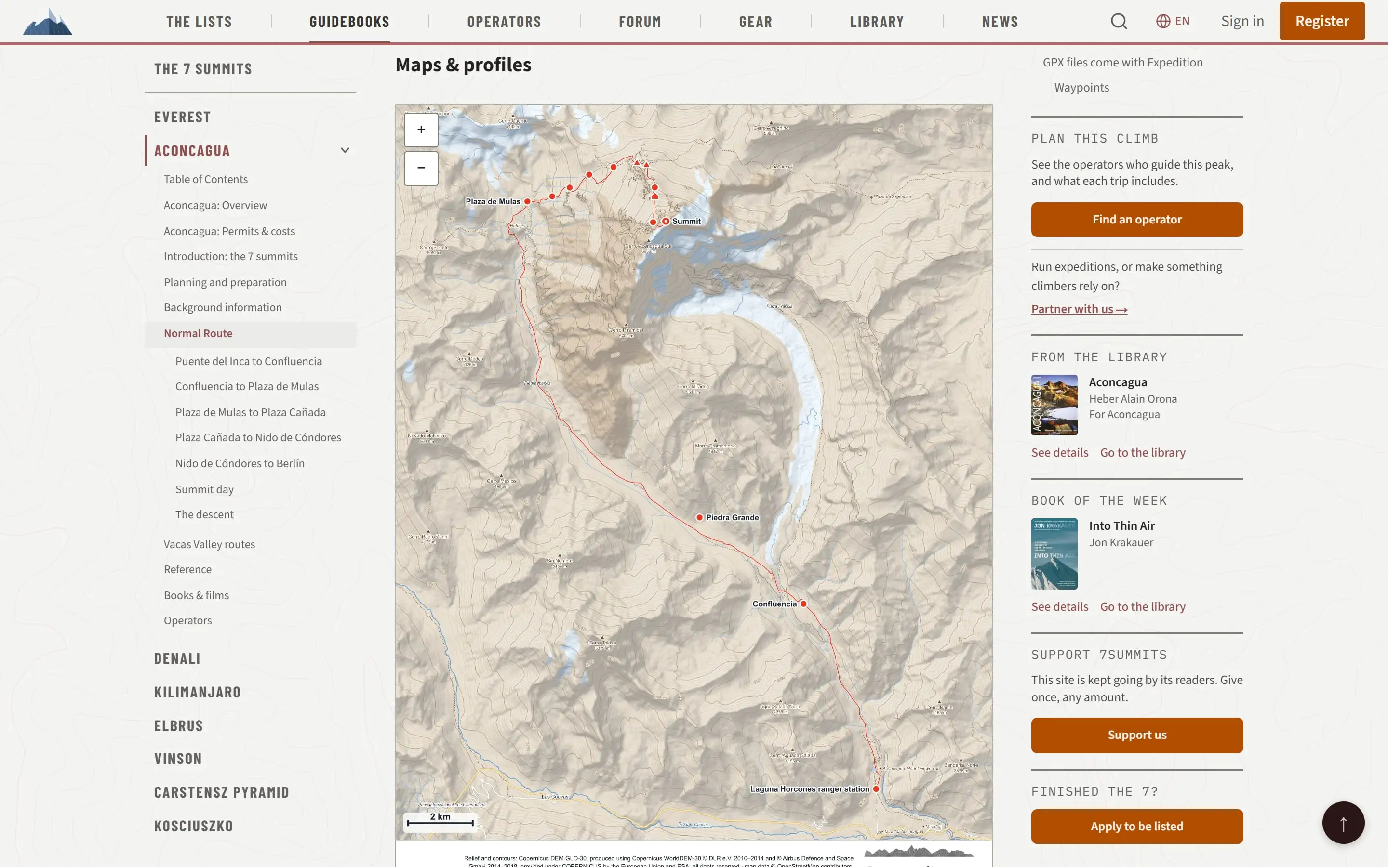The width and height of the screenshot is (1388, 867).
Task: Click the Plaza de Mulas map marker
Action: 527,201
